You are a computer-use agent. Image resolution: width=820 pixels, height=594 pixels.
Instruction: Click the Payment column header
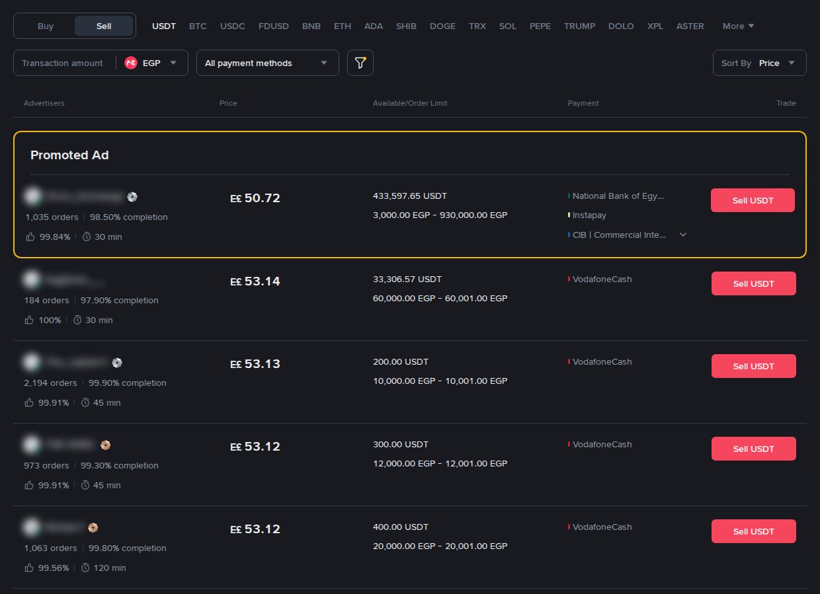coord(583,103)
